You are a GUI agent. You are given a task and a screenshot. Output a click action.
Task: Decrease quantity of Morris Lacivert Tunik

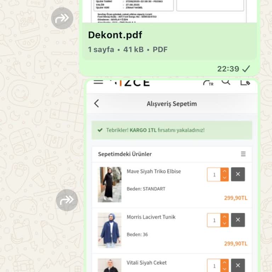[225, 223]
